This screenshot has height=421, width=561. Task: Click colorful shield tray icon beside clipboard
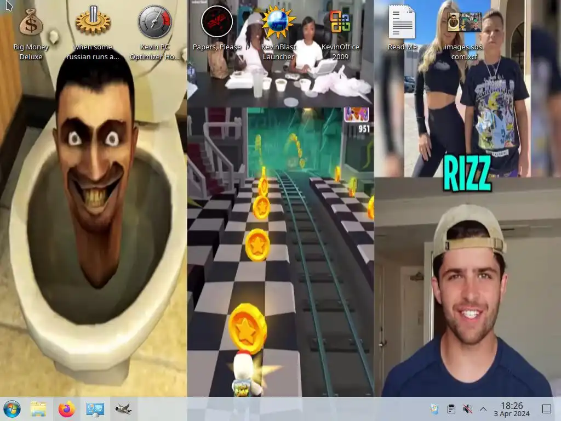click(434, 409)
